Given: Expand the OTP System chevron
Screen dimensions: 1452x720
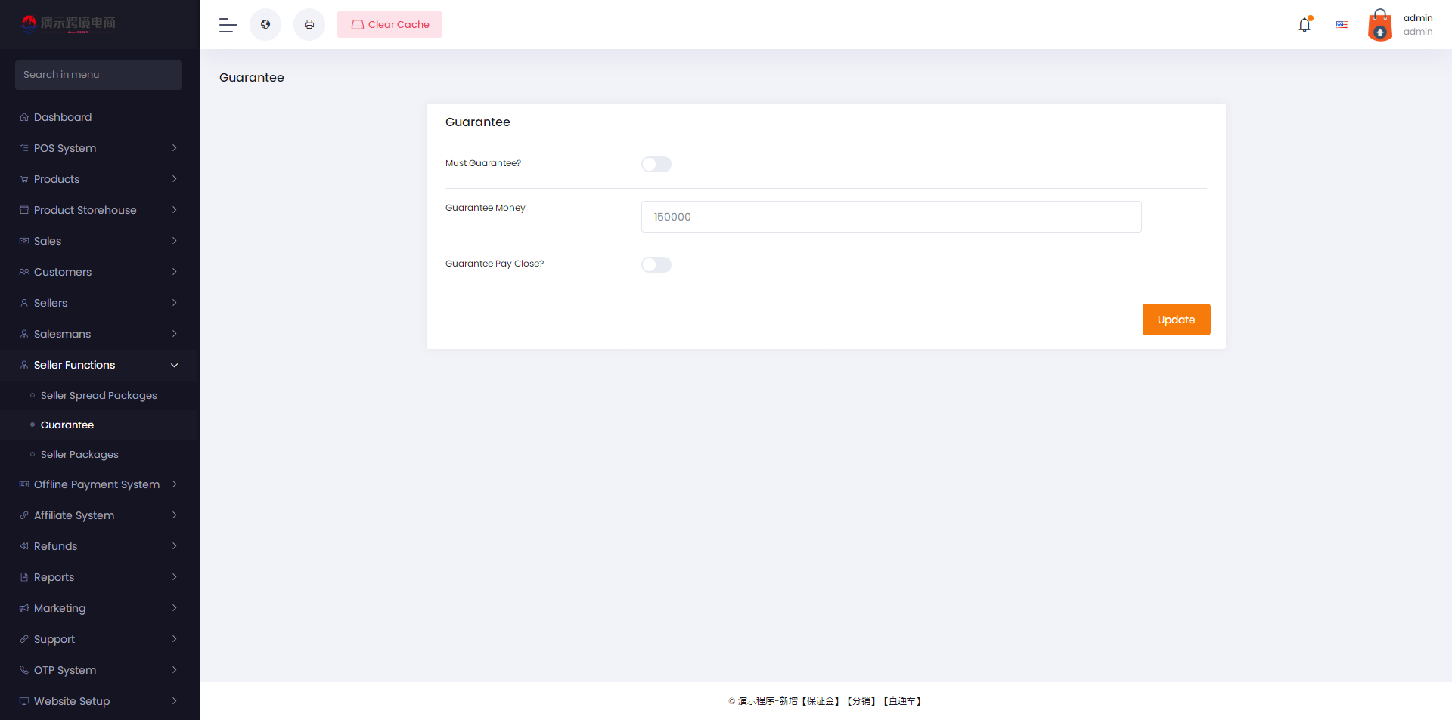Looking at the screenshot, I should click(174, 670).
